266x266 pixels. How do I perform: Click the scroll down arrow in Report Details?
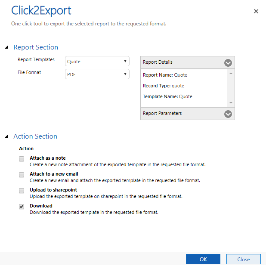click(x=231, y=103)
